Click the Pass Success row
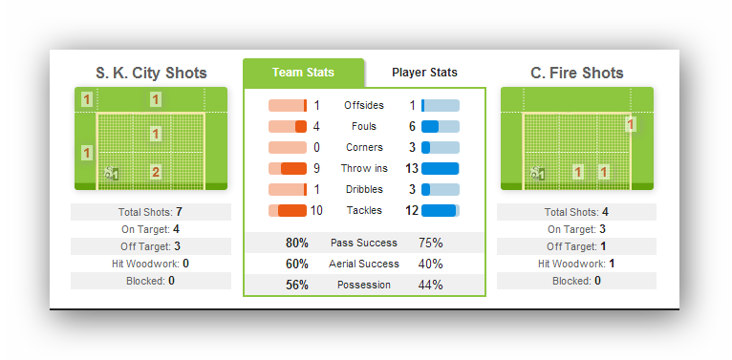Image resolution: width=732 pixels, height=360 pixels. (364, 243)
